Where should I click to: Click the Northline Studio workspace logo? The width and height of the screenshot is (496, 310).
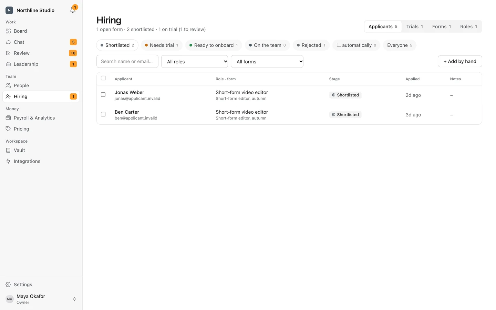(x=9, y=10)
